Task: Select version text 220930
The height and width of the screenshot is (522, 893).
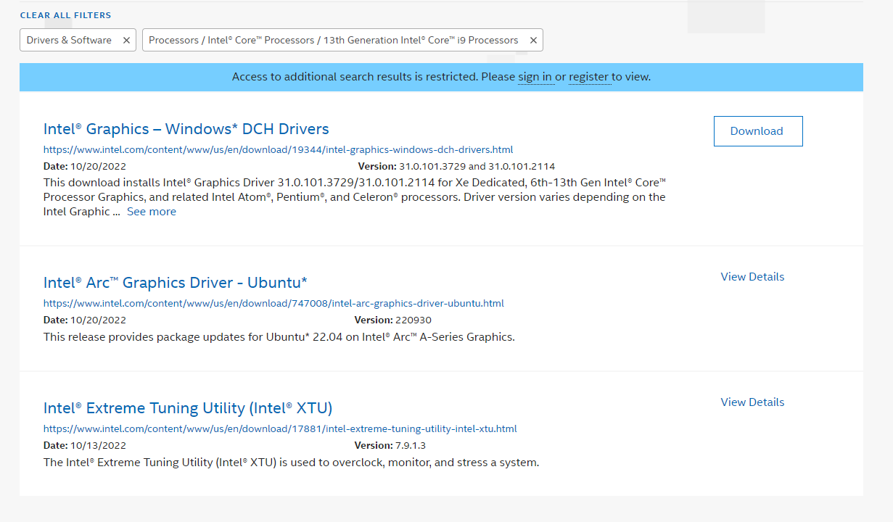Action: [413, 320]
